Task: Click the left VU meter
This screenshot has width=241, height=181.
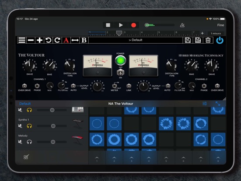Action: click(x=97, y=66)
